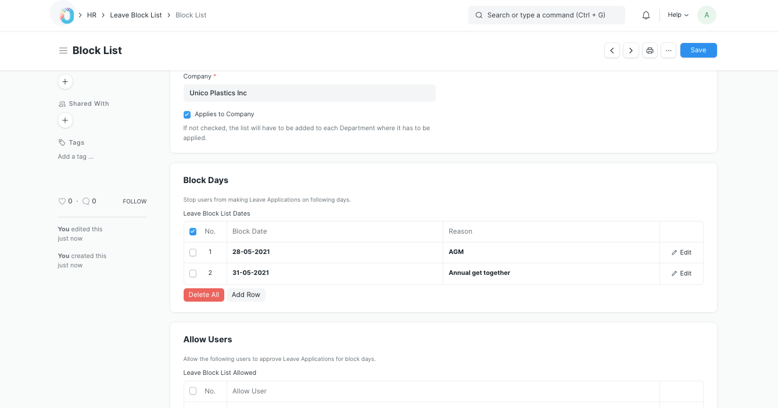Click the Save button
The width and height of the screenshot is (778, 408).
click(698, 51)
